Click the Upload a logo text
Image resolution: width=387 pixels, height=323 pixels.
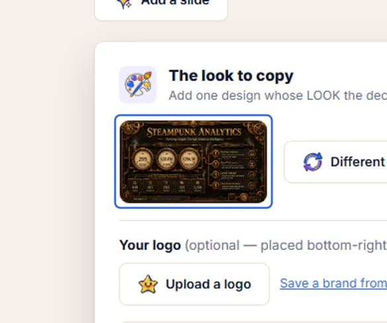208,284
